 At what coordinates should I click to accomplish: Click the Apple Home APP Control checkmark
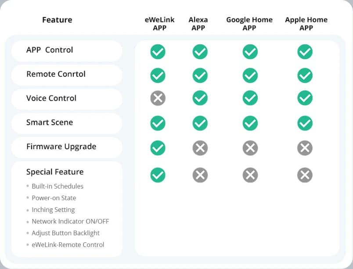(x=305, y=52)
